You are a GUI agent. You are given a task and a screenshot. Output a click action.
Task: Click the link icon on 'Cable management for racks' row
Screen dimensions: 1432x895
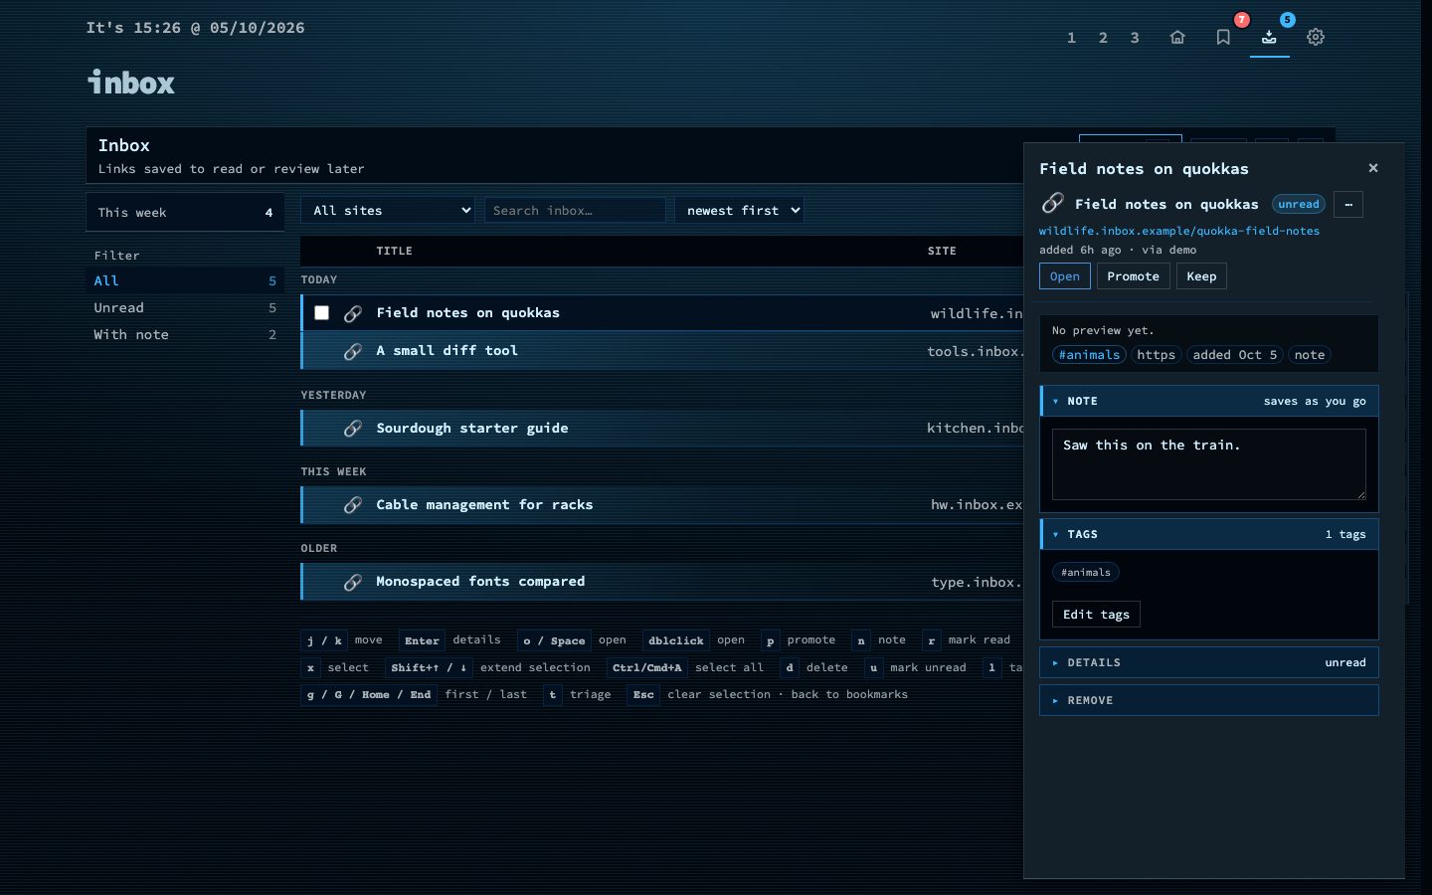tap(352, 505)
